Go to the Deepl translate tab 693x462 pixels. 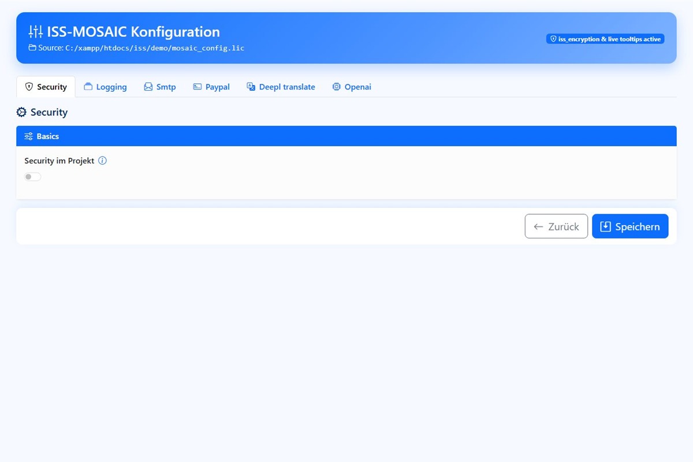[281, 87]
